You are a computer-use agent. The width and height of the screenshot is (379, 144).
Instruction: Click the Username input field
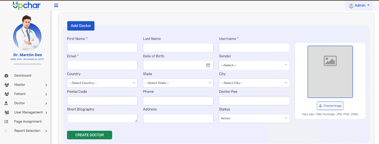(x=254, y=48)
